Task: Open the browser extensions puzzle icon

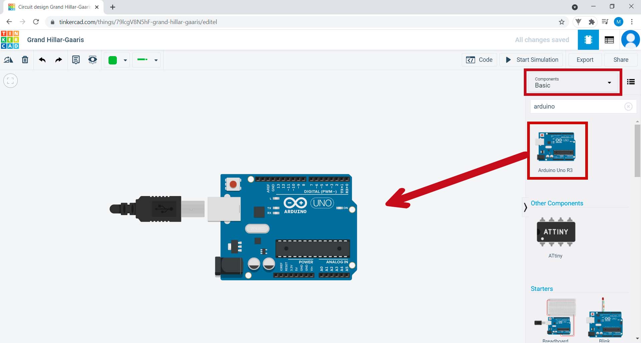Action: (x=592, y=22)
